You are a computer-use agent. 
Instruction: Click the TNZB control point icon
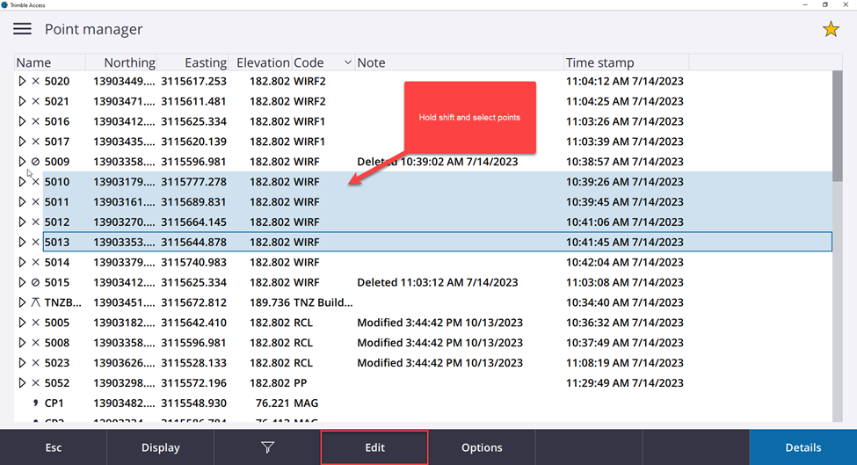coord(35,302)
